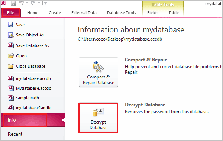Switch to the Table tab
223x141 pixels.
point(174,13)
